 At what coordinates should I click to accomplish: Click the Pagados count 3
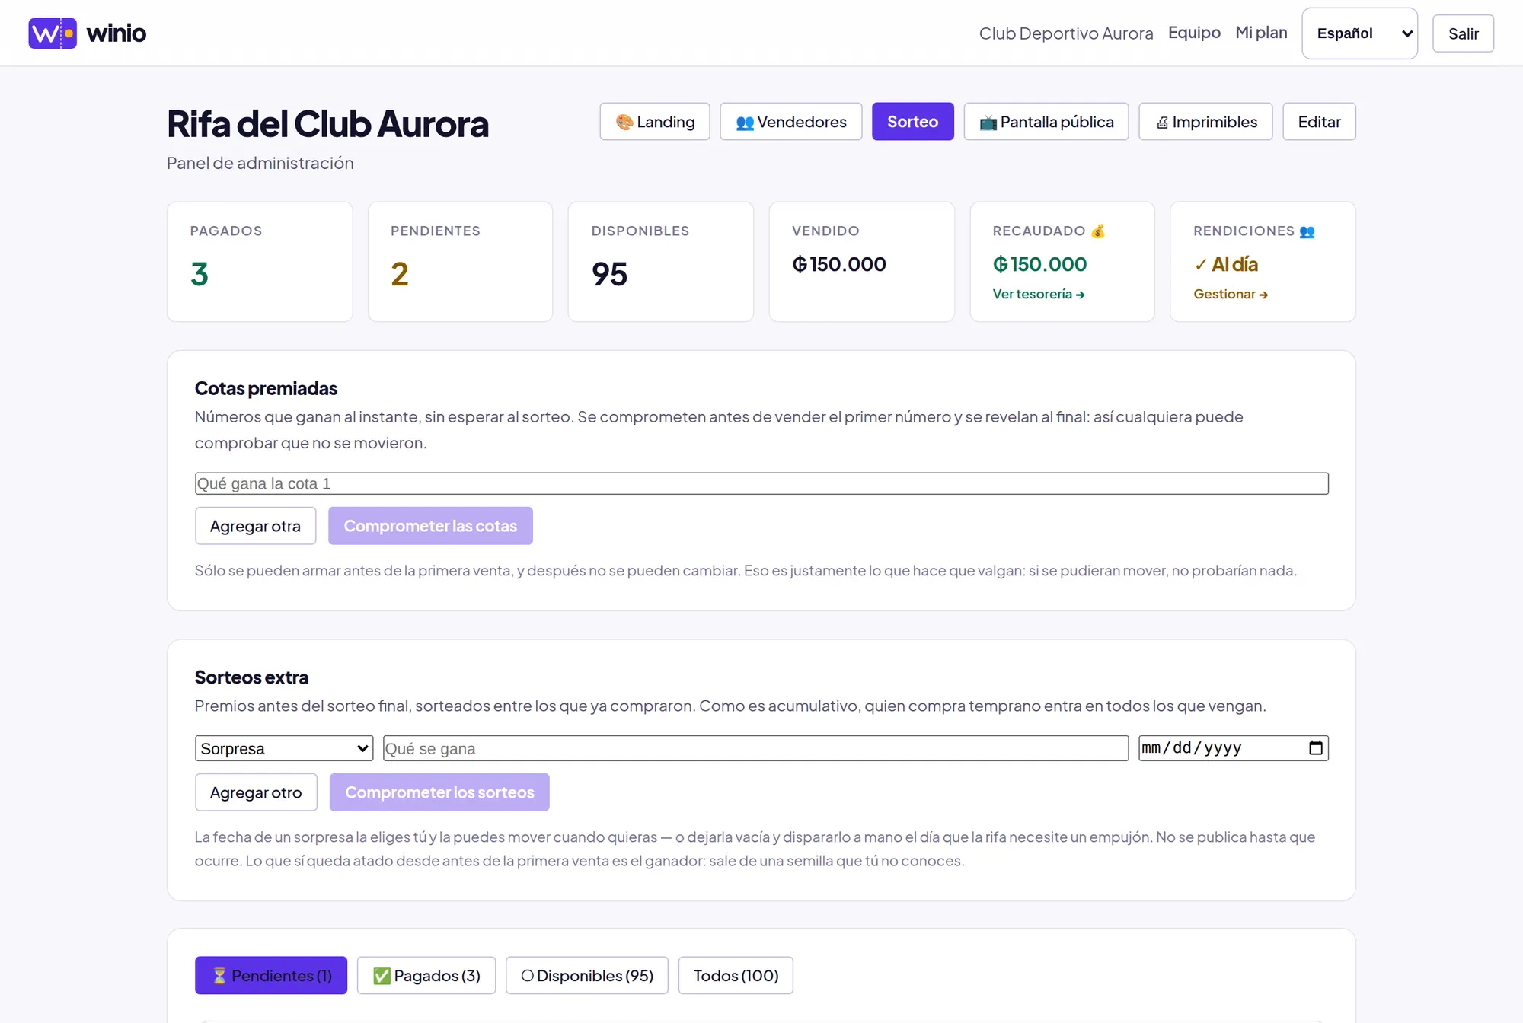(x=200, y=274)
